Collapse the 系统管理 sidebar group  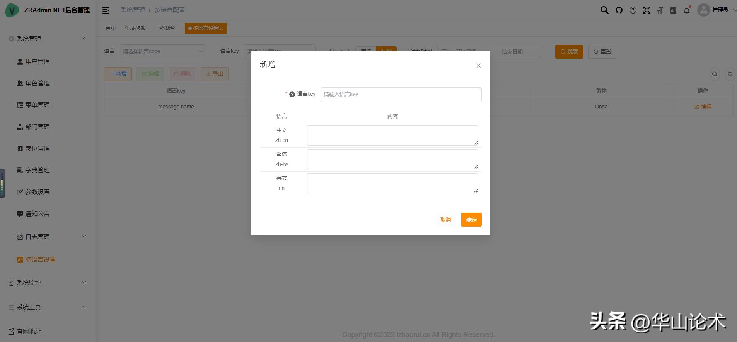tap(48, 39)
